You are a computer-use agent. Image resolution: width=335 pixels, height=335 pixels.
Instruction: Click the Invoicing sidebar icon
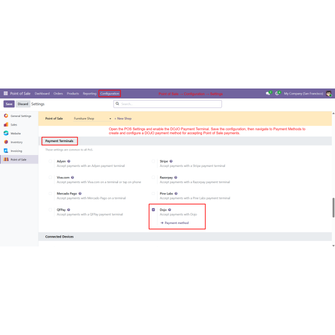pos(6,151)
